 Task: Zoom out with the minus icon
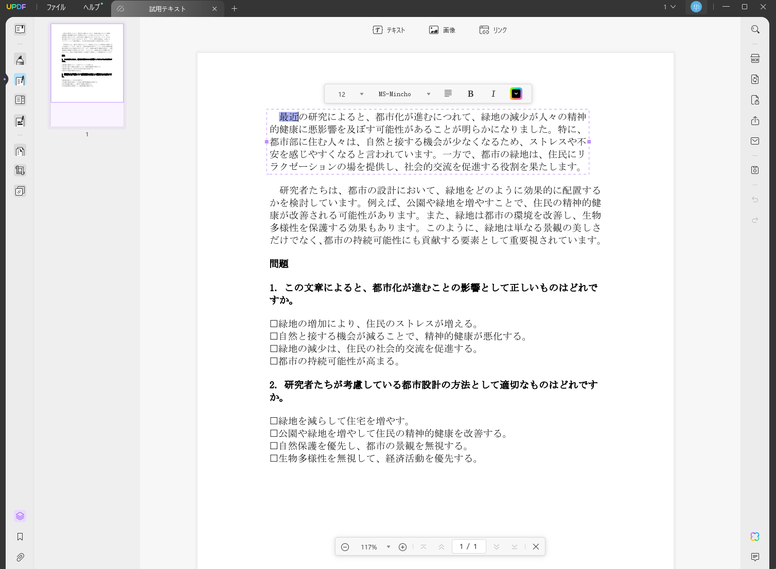tap(345, 547)
